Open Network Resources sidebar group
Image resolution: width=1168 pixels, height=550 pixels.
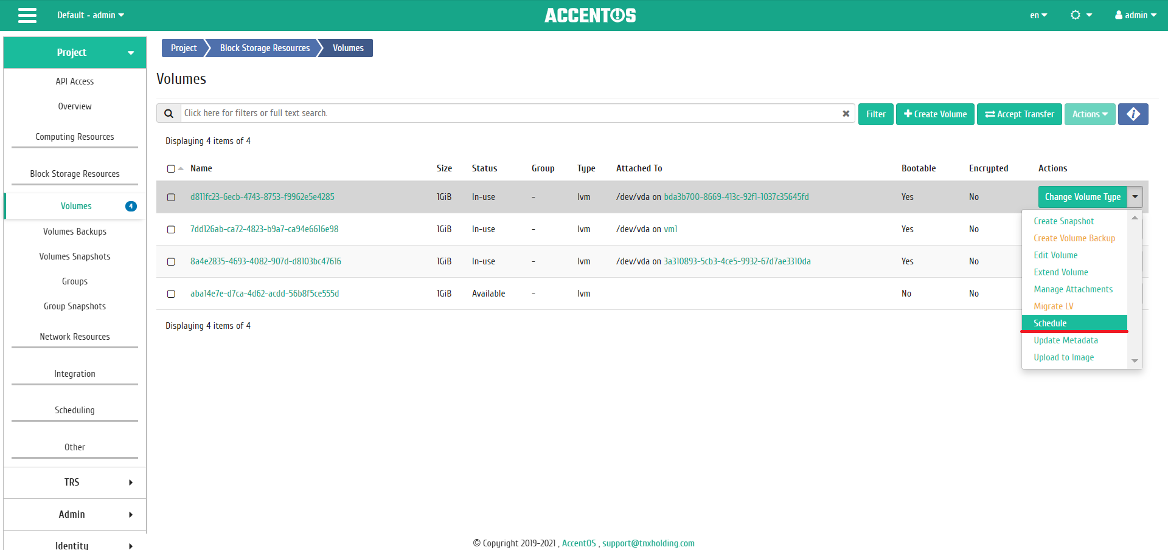pyautogui.click(x=75, y=337)
